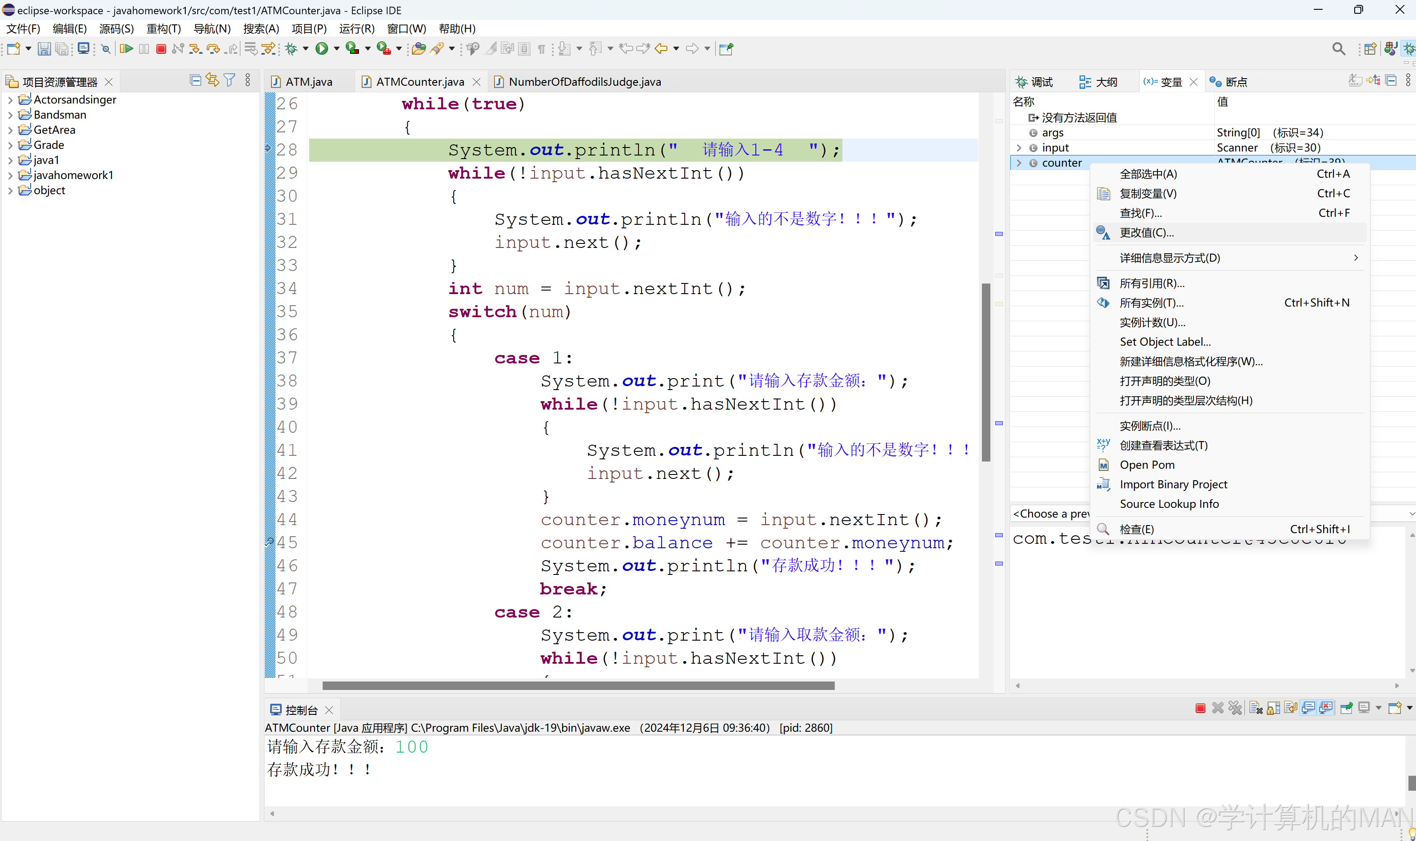Click the Remove All Terminated Launches icon

pos(1235,708)
